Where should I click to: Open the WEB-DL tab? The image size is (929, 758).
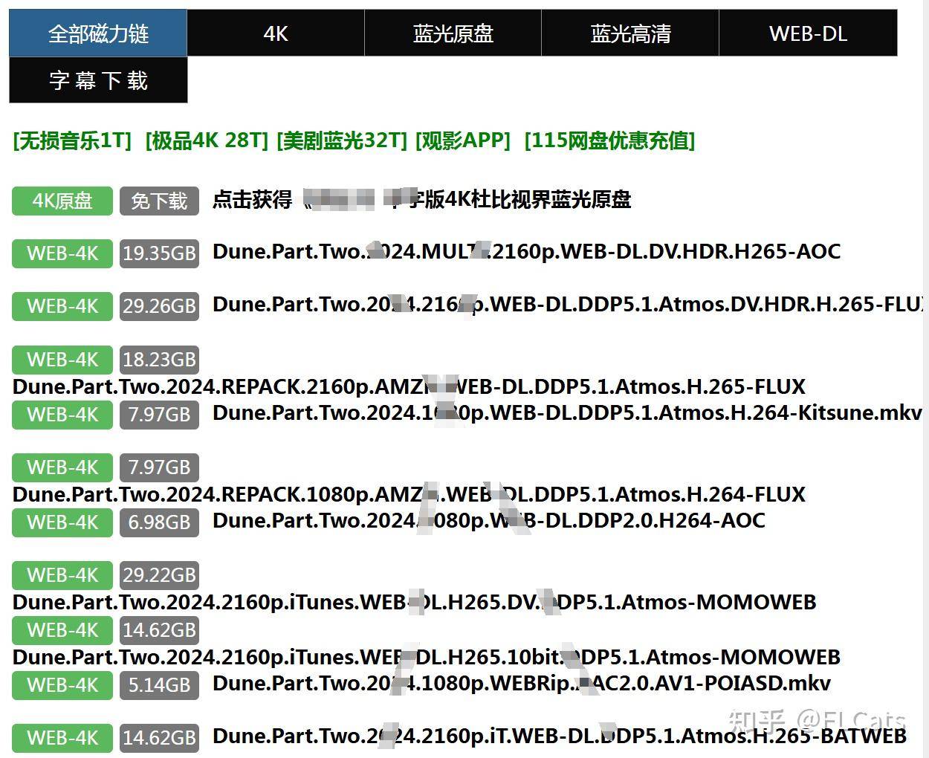point(808,33)
